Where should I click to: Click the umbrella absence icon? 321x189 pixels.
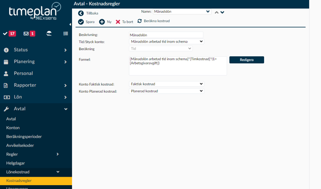pos(49,34)
